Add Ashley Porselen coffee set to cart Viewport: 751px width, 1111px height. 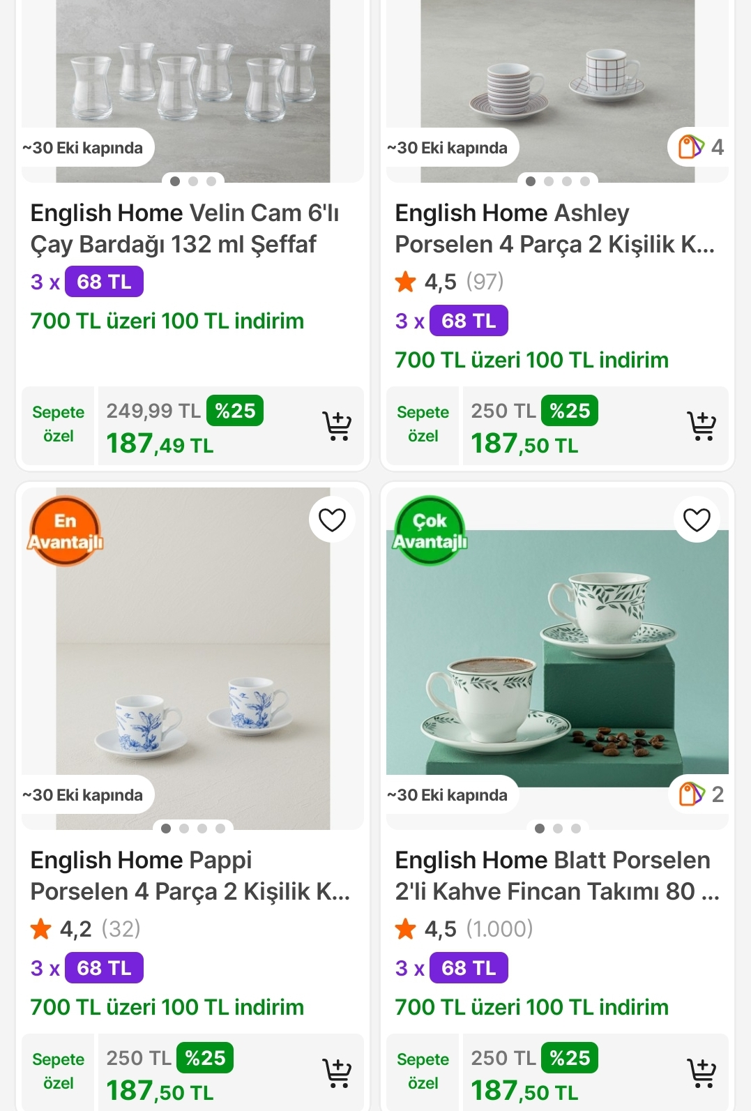[x=701, y=425]
